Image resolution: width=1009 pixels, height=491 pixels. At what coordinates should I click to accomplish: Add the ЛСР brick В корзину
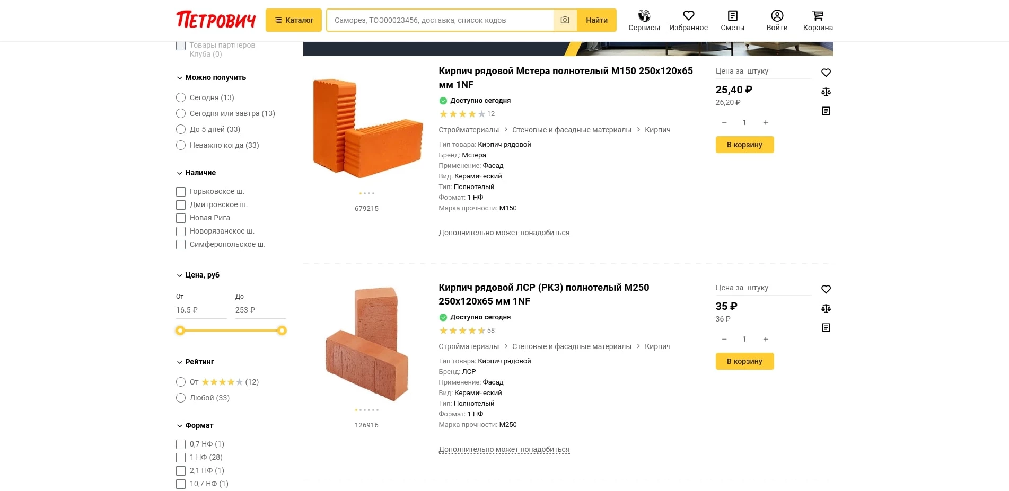[744, 361]
